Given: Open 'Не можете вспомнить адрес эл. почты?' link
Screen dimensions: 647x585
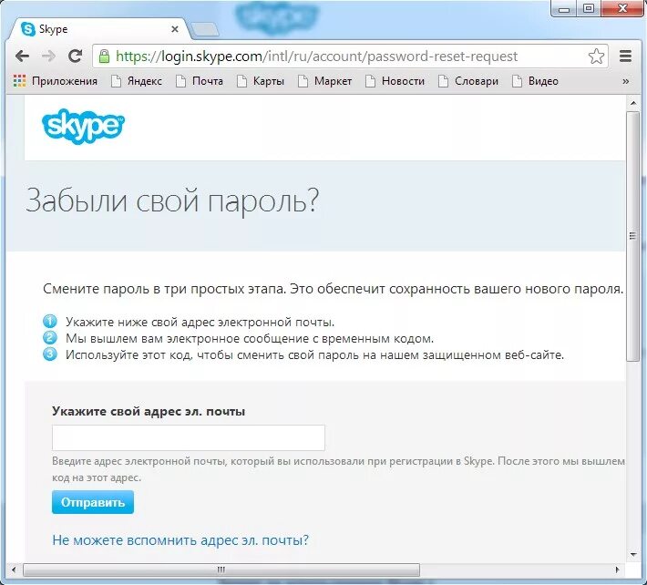Looking at the screenshot, I should [x=180, y=540].
